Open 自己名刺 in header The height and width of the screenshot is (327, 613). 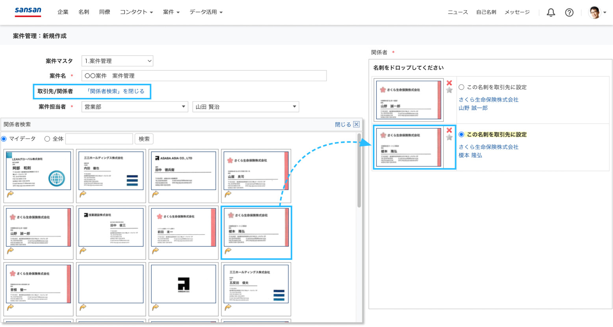coord(486,13)
